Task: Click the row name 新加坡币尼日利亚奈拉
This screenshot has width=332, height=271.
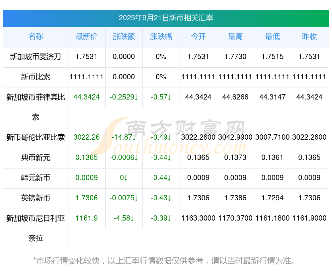Action: pyautogui.click(x=36, y=228)
